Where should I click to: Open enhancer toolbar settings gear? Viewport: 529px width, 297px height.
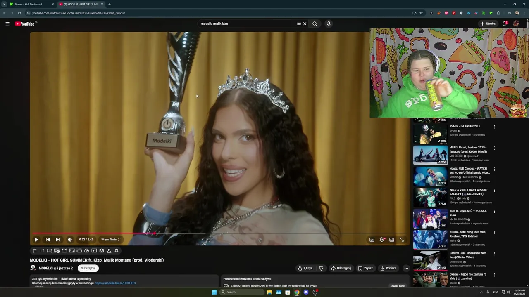tap(117, 251)
